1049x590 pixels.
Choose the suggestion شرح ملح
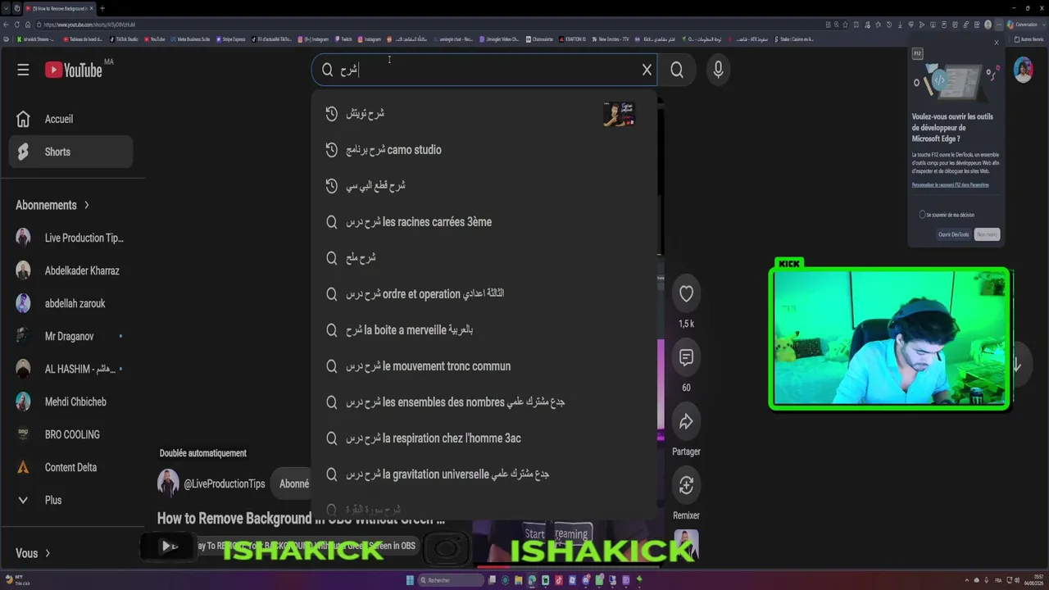click(x=484, y=258)
